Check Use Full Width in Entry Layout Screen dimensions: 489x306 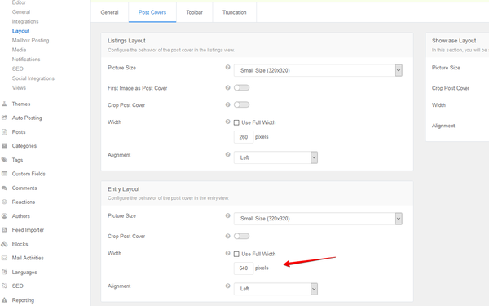pyautogui.click(x=236, y=254)
